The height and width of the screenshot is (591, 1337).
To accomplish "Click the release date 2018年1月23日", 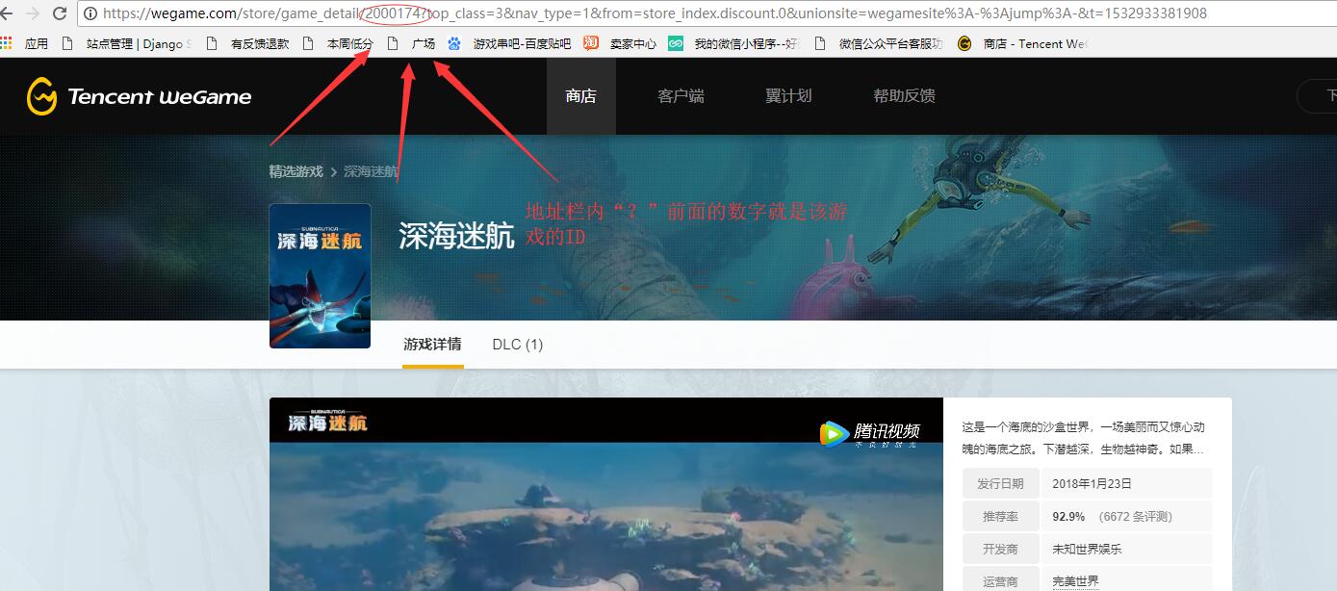I will (1092, 484).
